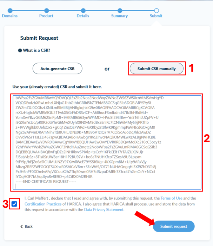Click the Summary step circle

pyautogui.click(x=120, y=11)
